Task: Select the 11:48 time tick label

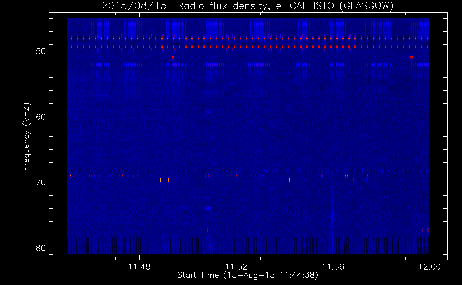Action: tap(139, 267)
